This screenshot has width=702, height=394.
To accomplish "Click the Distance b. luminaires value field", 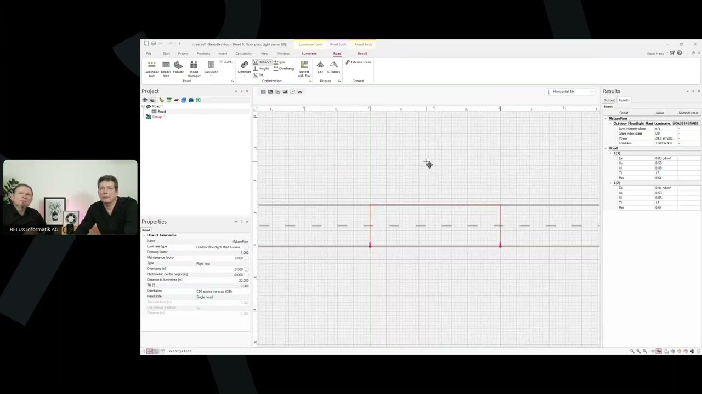I will click(x=222, y=280).
